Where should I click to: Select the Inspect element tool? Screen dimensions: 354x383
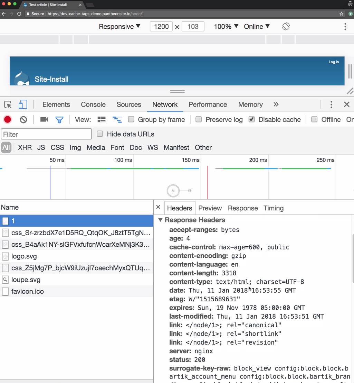(x=8, y=104)
